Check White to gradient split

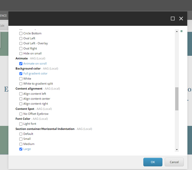[21, 84]
